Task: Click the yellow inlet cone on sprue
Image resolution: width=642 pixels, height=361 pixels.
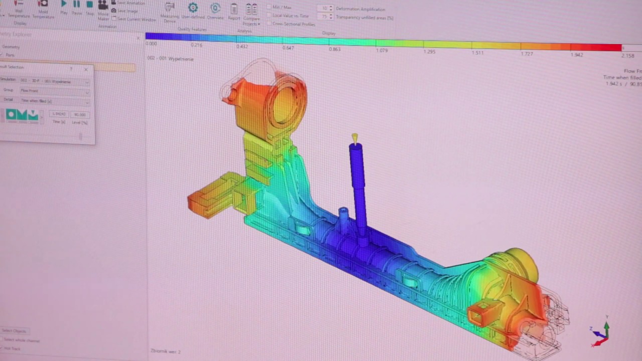Action: [355, 138]
